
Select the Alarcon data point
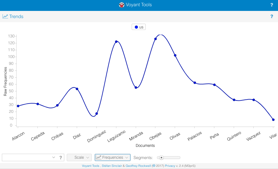(18, 106)
